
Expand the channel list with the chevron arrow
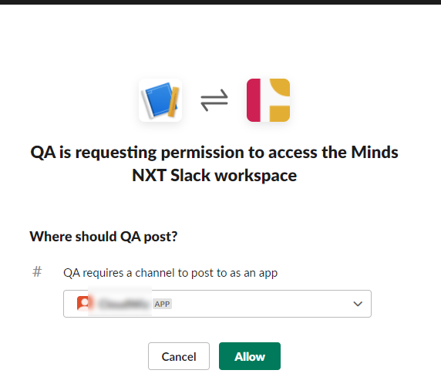coord(358,304)
